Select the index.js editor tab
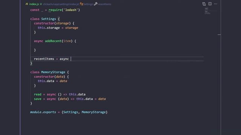The height and width of the screenshot is (135, 241). pyautogui.click(x=34, y=4)
